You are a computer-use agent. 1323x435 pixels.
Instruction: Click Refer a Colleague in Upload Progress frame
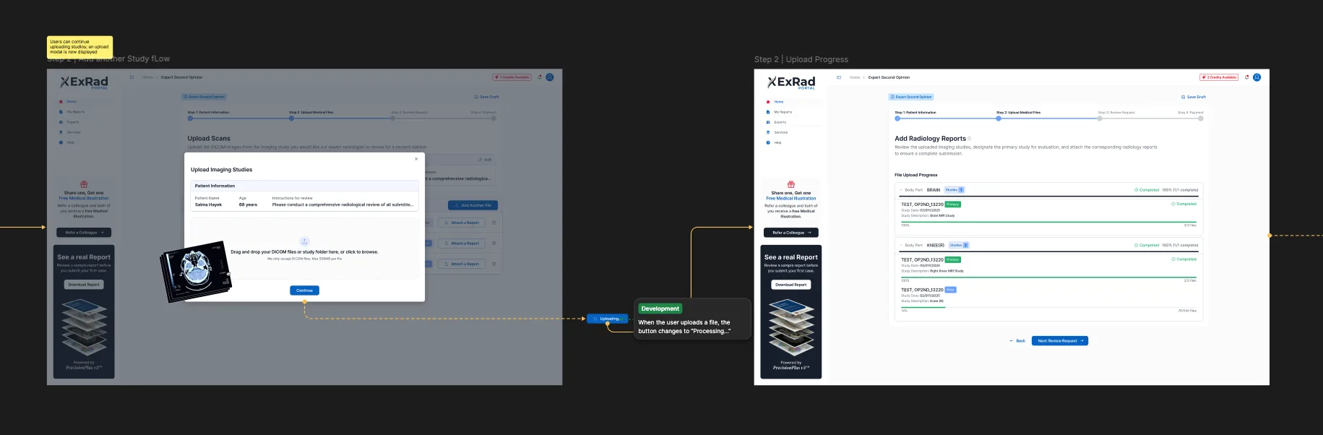point(791,233)
